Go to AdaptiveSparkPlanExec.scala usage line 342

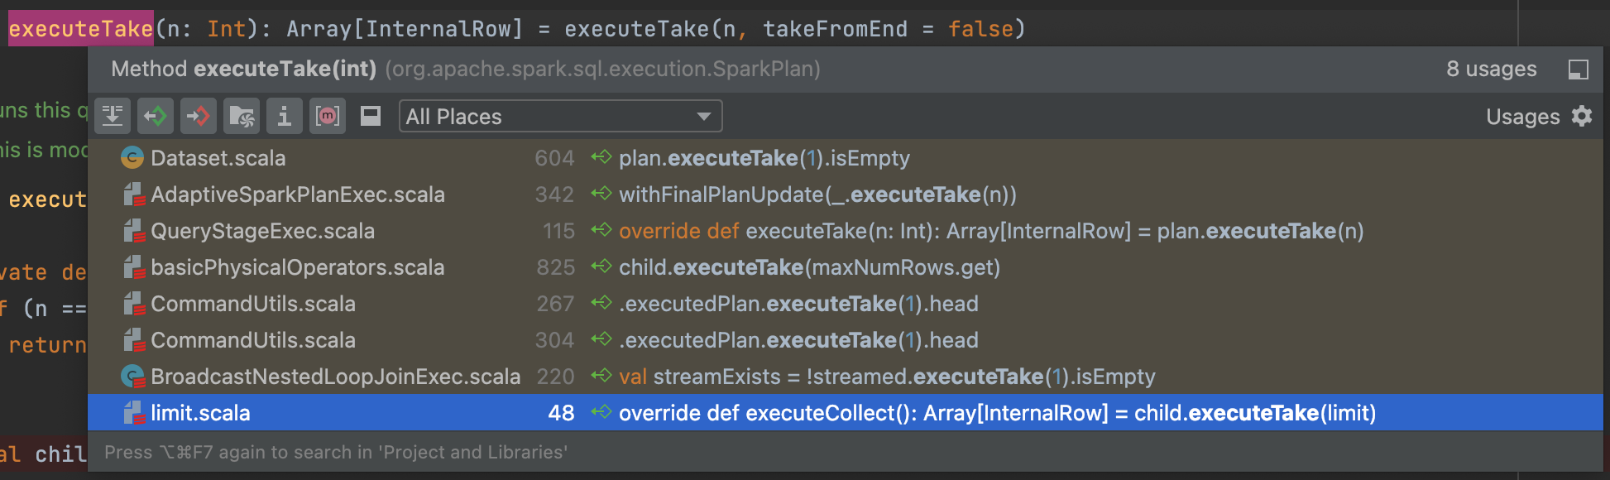click(298, 194)
